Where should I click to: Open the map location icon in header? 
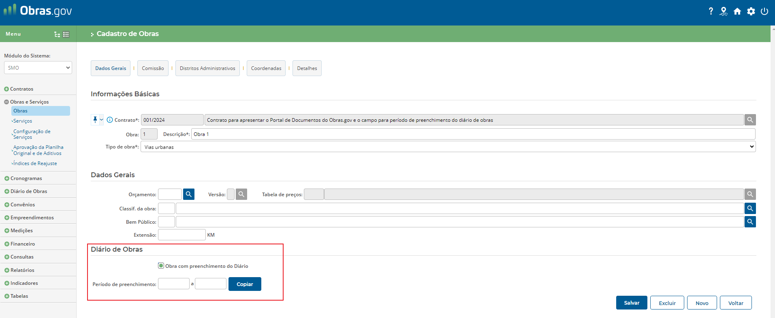(724, 11)
